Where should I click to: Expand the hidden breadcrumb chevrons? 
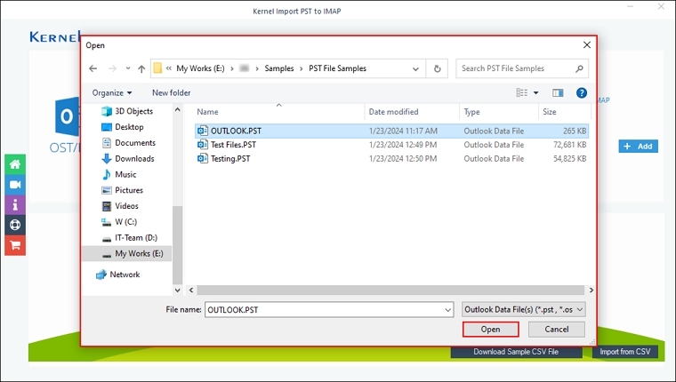click(x=169, y=68)
